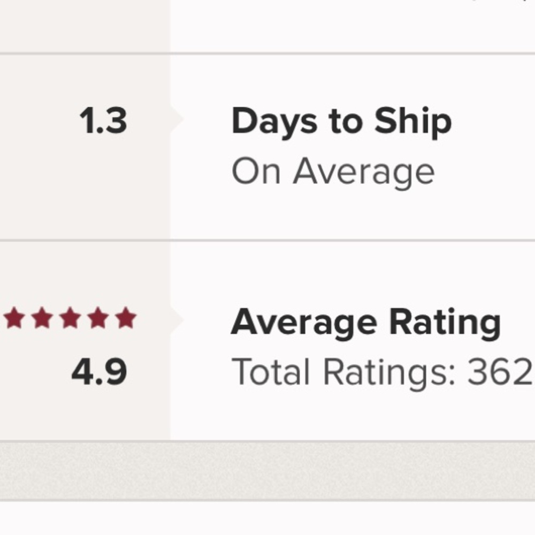Select the fourth red rating star
Viewport: 535px width, 535px height.
(x=98, y=318)
